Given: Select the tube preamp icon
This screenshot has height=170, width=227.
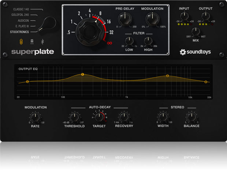Looking at the screenshot, I should point(21,42).
